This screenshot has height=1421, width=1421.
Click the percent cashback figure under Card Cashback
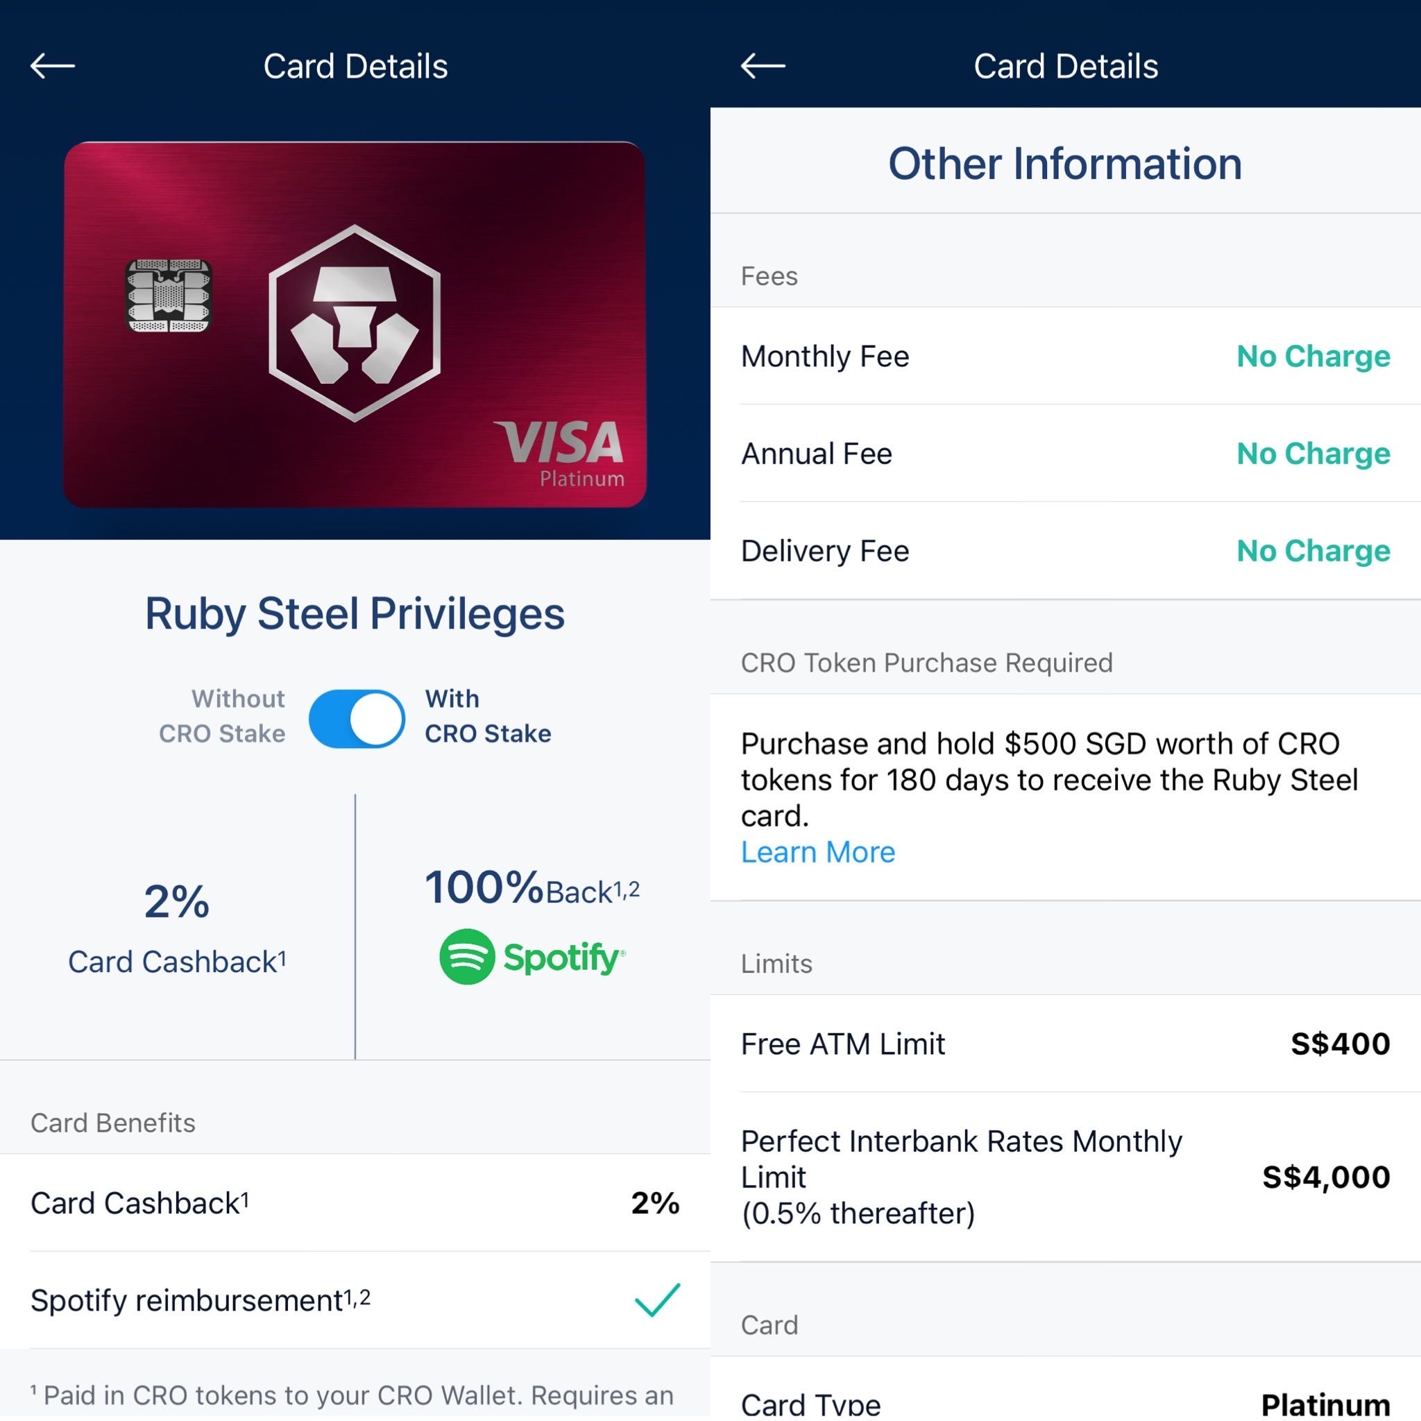(x=176, y=901)
